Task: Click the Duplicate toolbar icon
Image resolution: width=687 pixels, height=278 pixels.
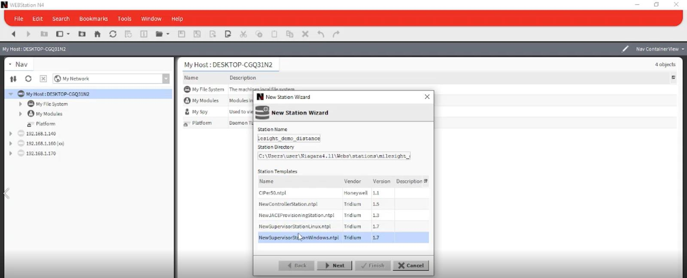Action: 290,34
